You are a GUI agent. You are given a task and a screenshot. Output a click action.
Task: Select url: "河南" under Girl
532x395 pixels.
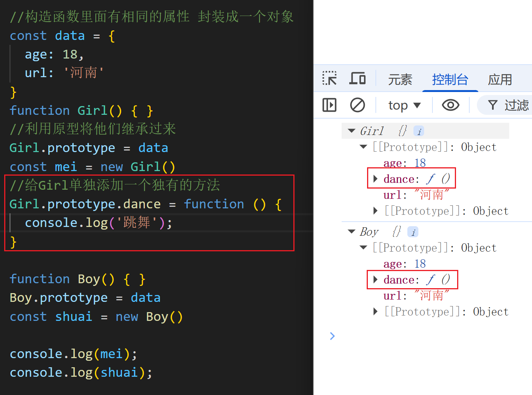tap(416, 195)
